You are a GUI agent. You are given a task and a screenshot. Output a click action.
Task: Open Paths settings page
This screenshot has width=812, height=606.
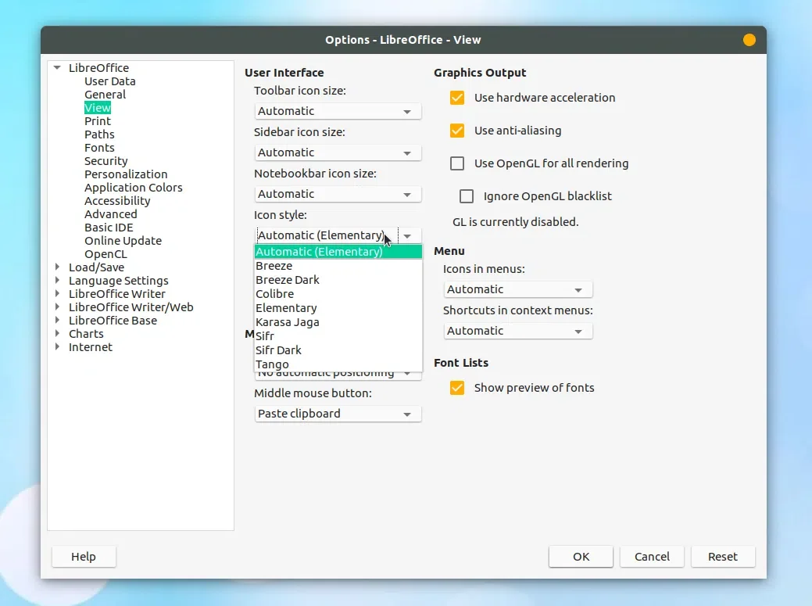click(99, 134)
